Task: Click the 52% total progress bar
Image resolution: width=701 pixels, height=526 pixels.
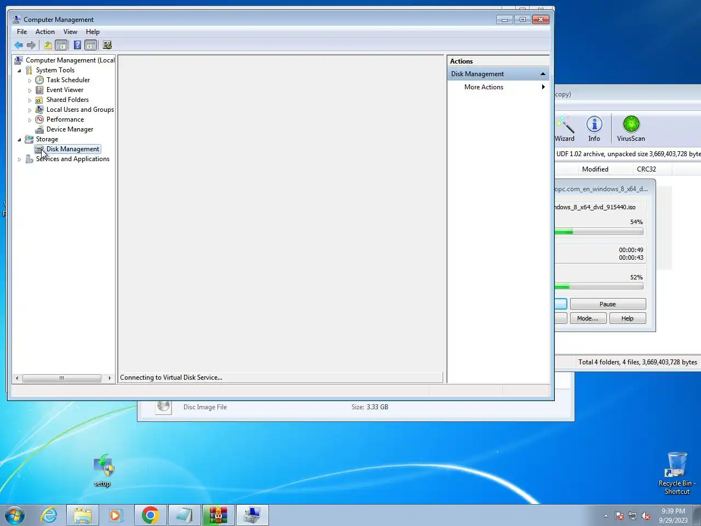Action: pyautogui.click(x=599, y=287)
